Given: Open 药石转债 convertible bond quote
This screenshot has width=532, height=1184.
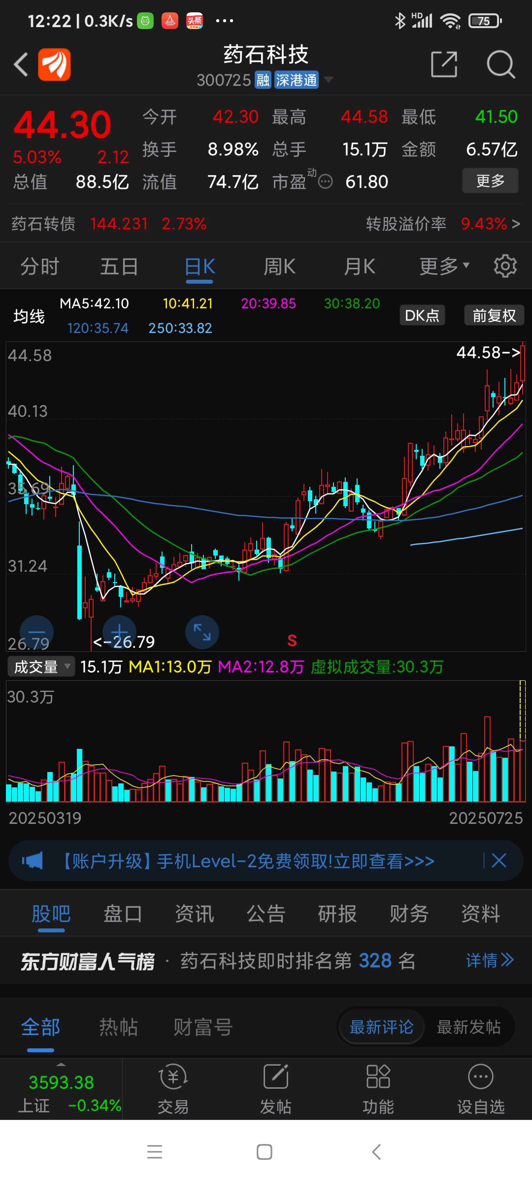Looking at the screenshot, I should point(109,224).
